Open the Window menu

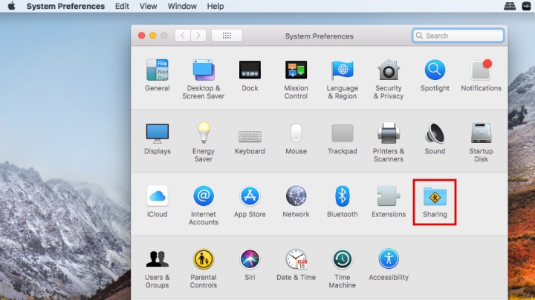[182, 6]
